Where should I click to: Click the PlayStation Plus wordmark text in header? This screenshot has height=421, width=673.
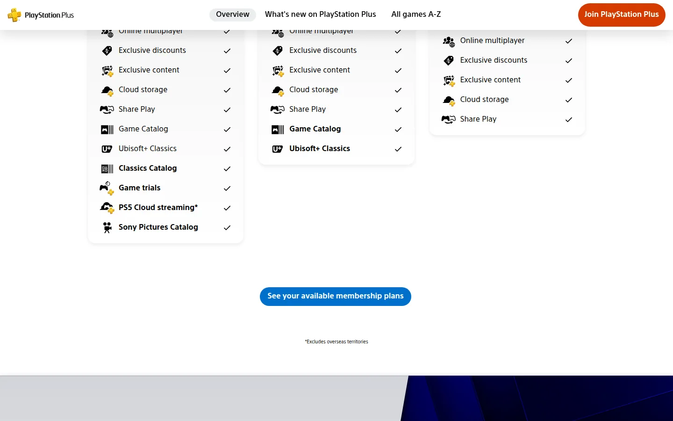[x=49, y=15]
